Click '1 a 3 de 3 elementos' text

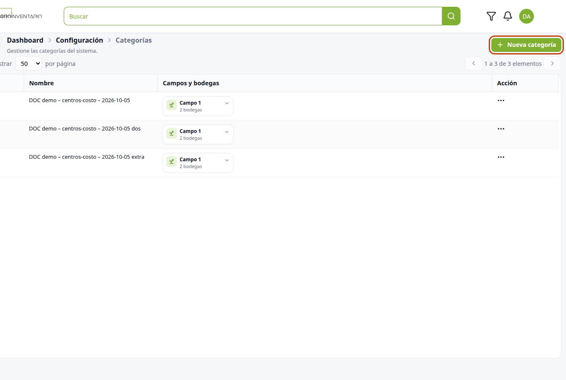[513, 64]
